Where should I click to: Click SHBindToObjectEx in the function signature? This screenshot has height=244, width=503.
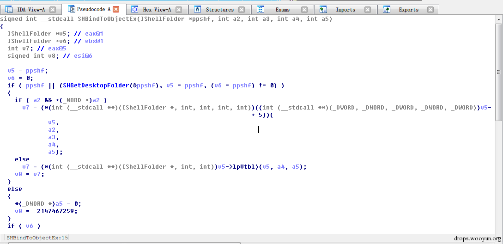tap(107, 19)
